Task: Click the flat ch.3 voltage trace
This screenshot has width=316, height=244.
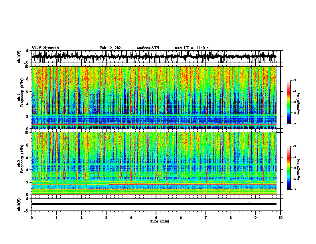Action: click(154, 204)
